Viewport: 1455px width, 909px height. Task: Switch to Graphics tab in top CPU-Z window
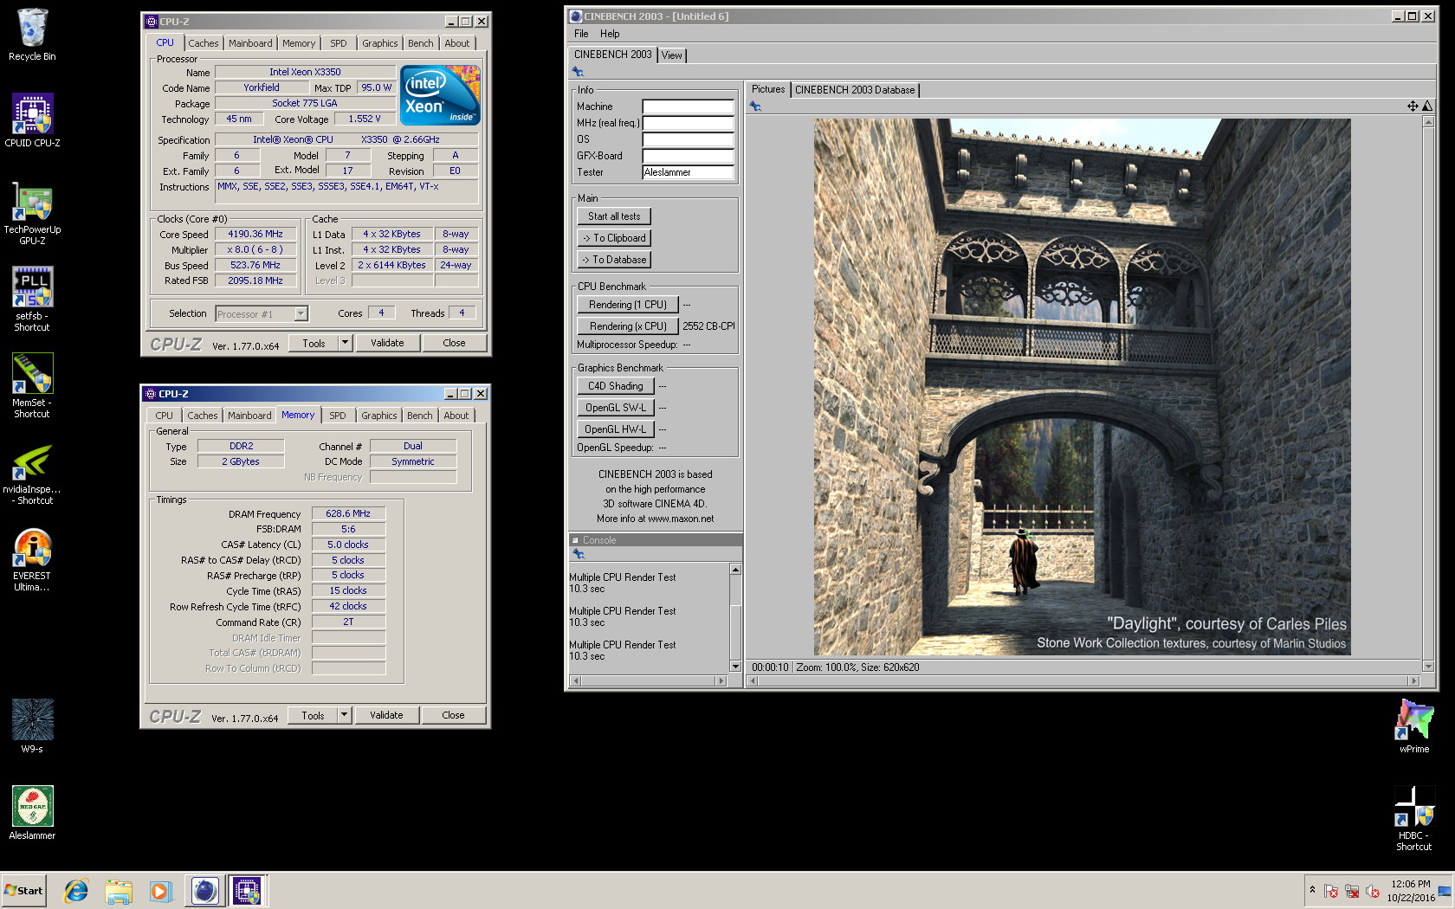pos(380,43)
